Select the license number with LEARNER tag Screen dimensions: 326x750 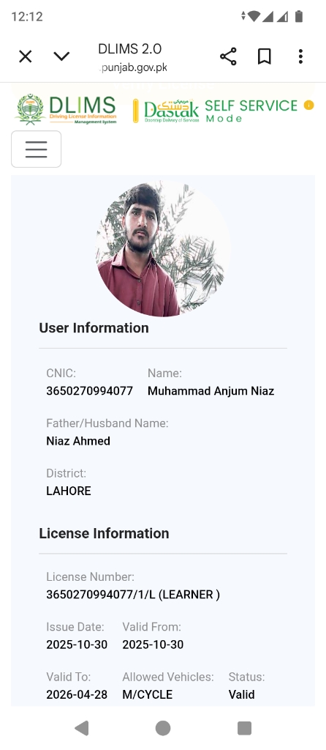[x=133, y=595]
